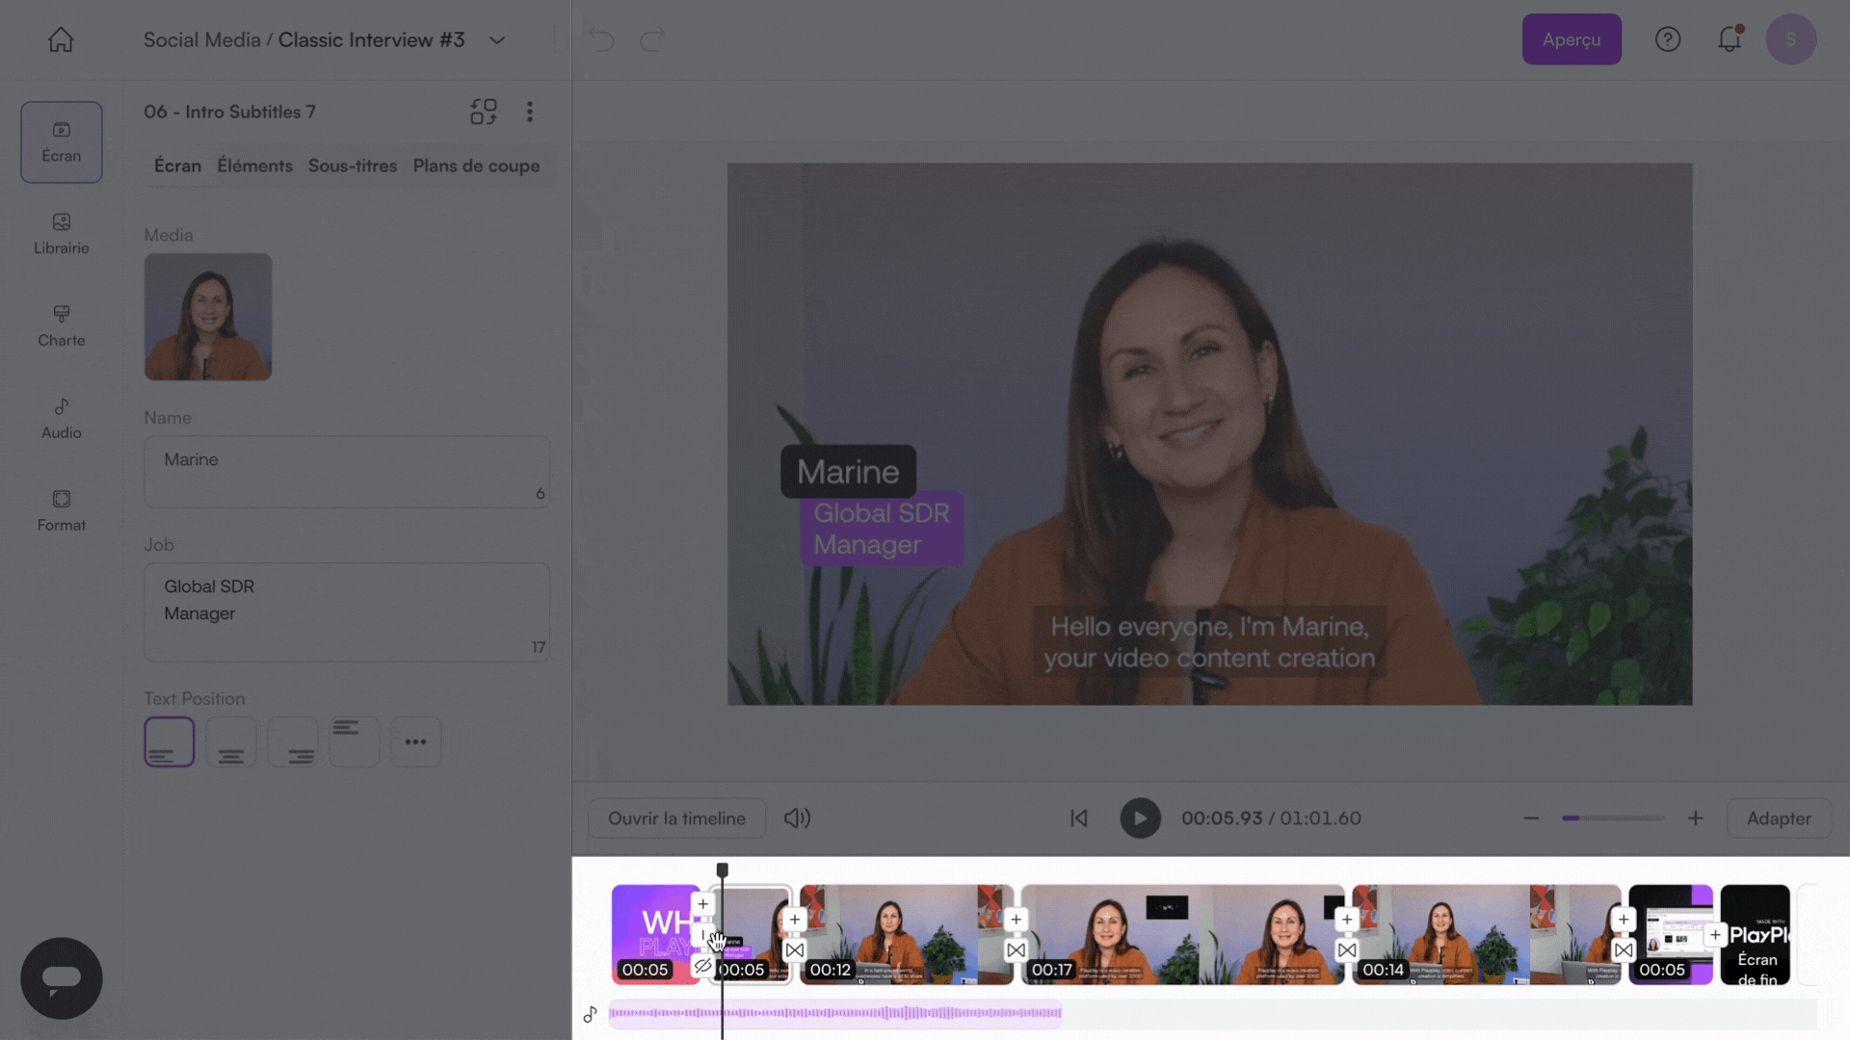Click the swap screen layout icon

[x=484, y=112]
